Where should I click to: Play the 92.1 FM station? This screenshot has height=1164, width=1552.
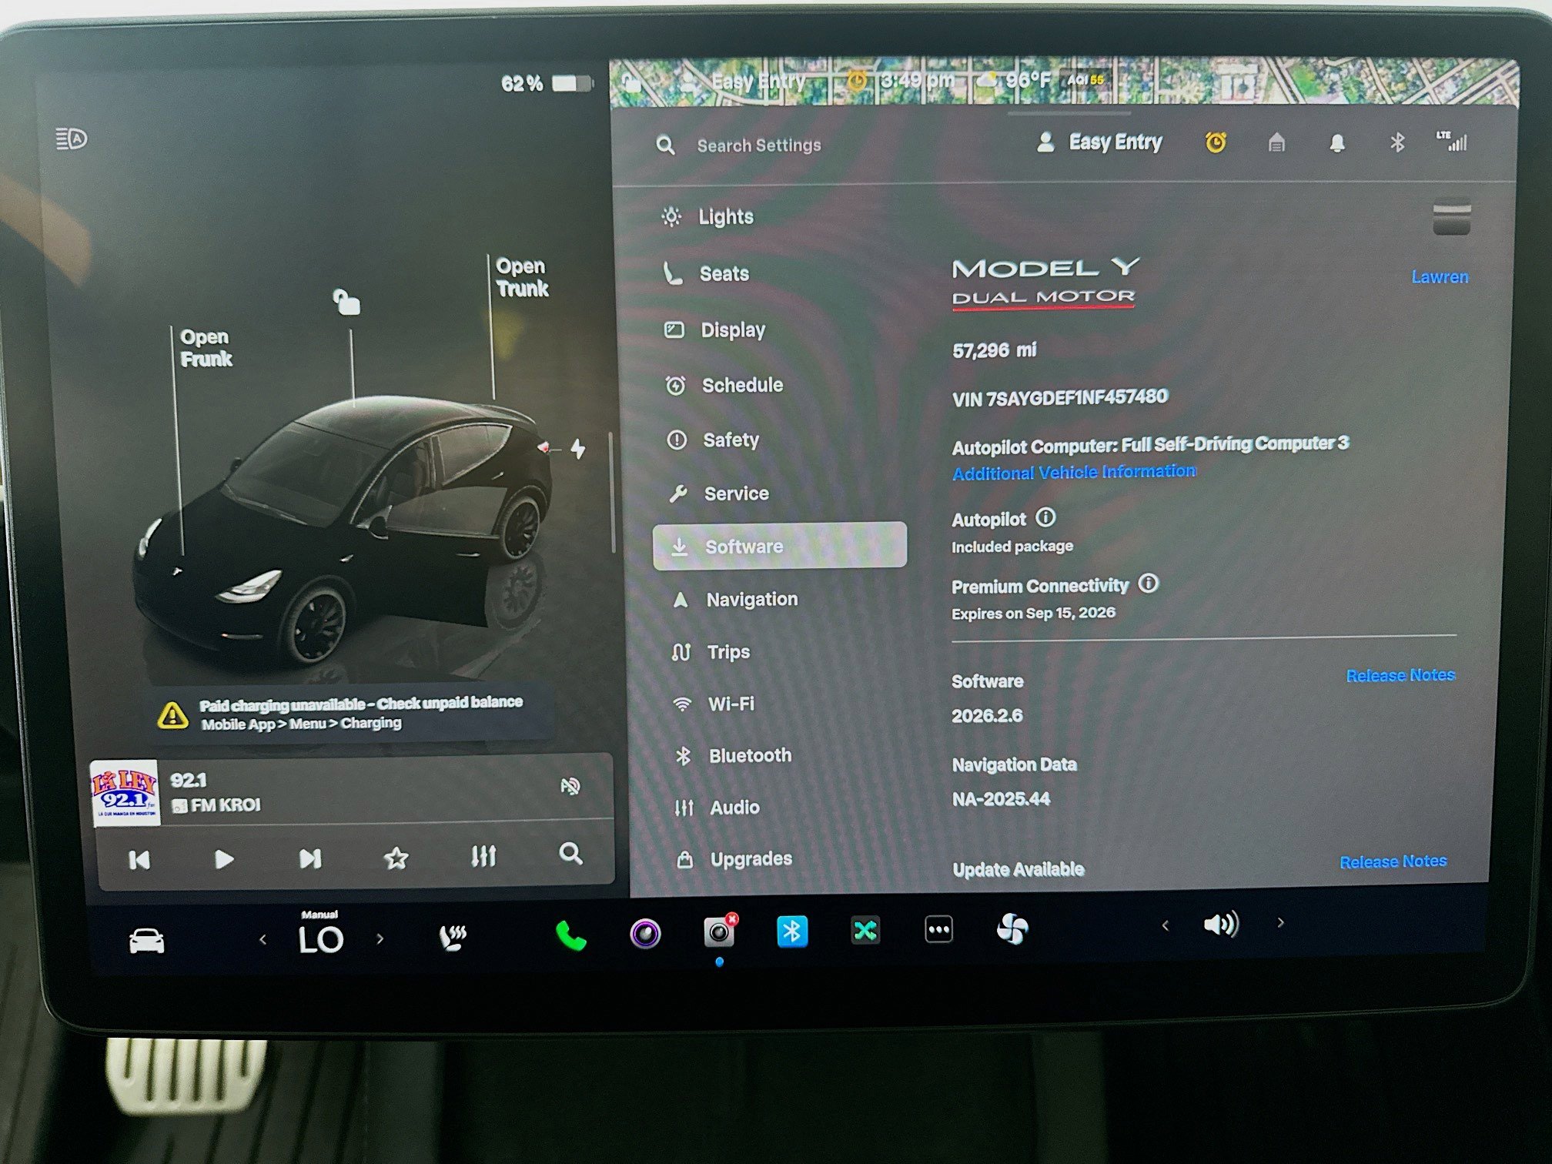click(224, 859)
